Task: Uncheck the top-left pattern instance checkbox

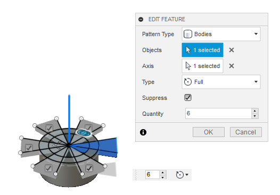Action: click(50, 128)
